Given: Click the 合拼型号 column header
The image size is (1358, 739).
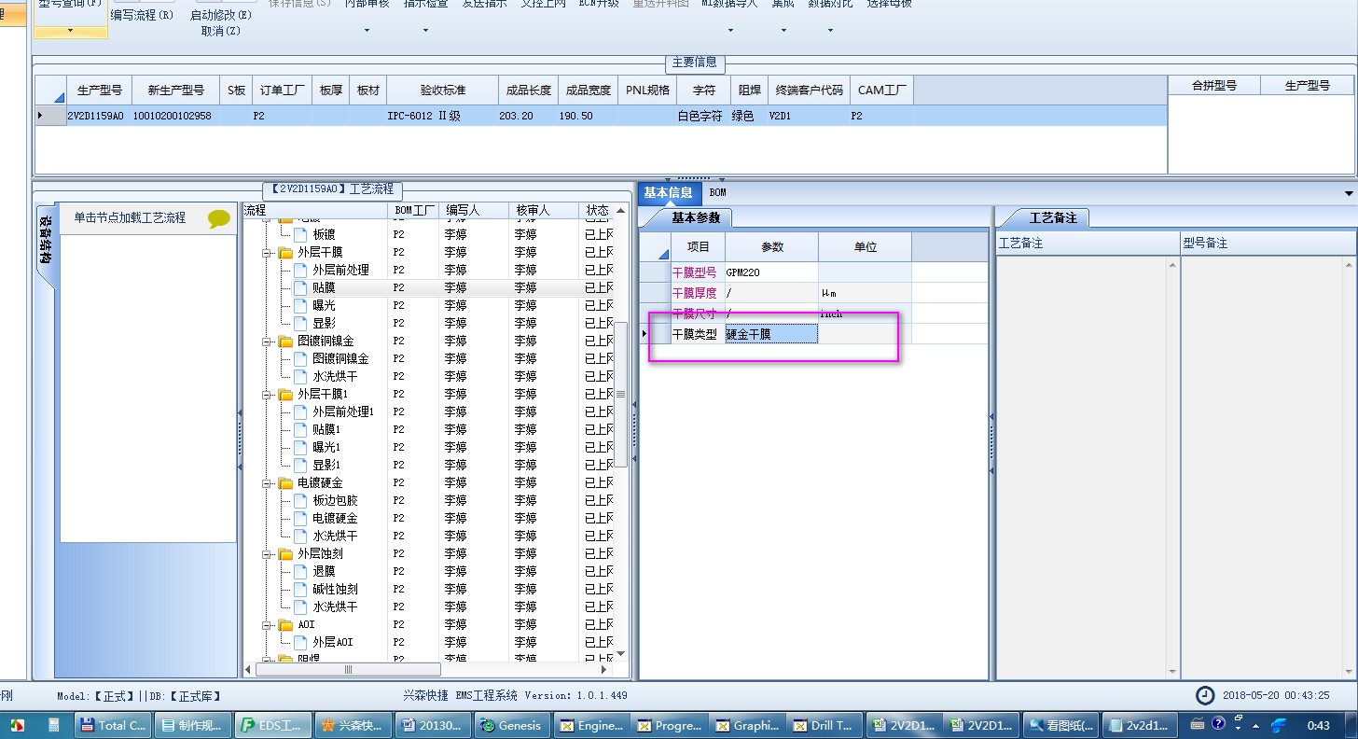Looking at the screenshot, I should [1214, 86].
